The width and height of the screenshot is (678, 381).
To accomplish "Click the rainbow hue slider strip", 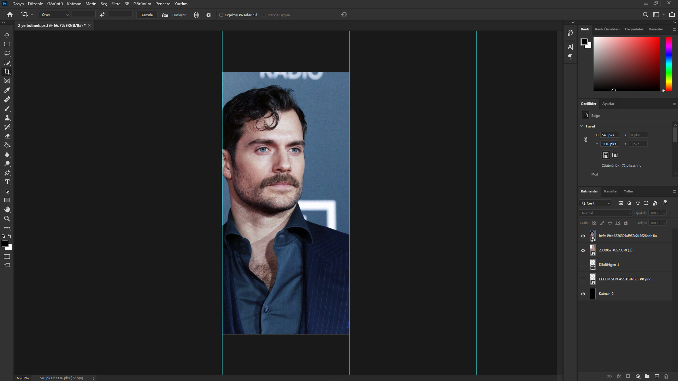I will pyautogui.click(x=669, y=64).
